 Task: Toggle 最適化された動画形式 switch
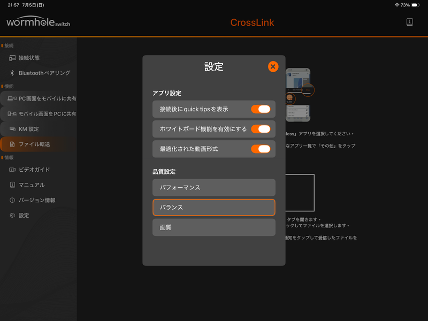tap(261, 149)
